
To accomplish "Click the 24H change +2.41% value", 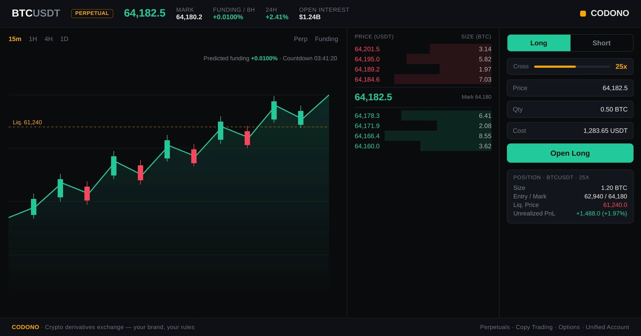I will (277, 17).
